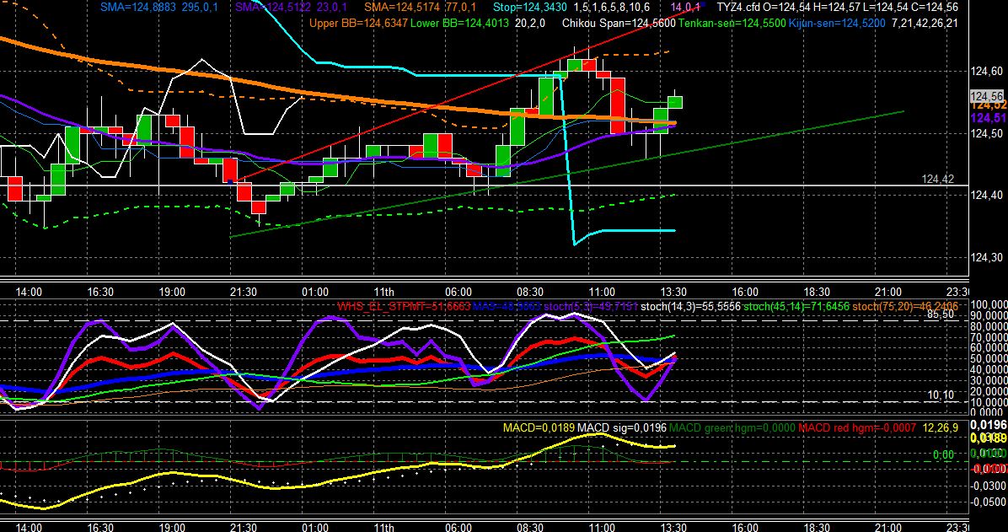Screen dimensions: 1008x532
Task: Click 16:00 on the bottom time axis
Action: pyautogui.click(x=746, y=526)
